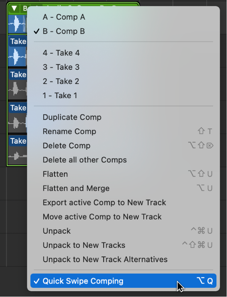The image size is (227, 297).
Task: Collapse the take folder disclosure triangle
Action: coord(13,8)
